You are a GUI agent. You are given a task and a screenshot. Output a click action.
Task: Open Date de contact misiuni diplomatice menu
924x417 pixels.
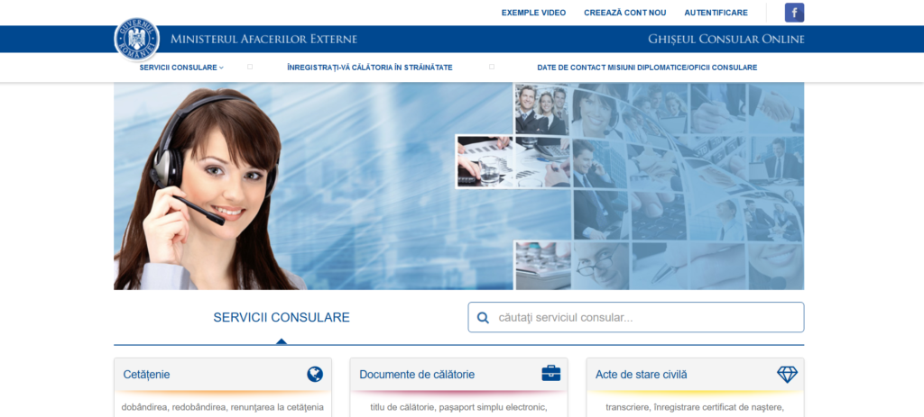tap(646, 68)
